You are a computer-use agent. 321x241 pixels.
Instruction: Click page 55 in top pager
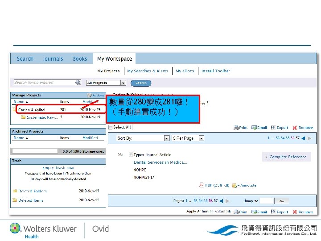(x=288, y=138)
